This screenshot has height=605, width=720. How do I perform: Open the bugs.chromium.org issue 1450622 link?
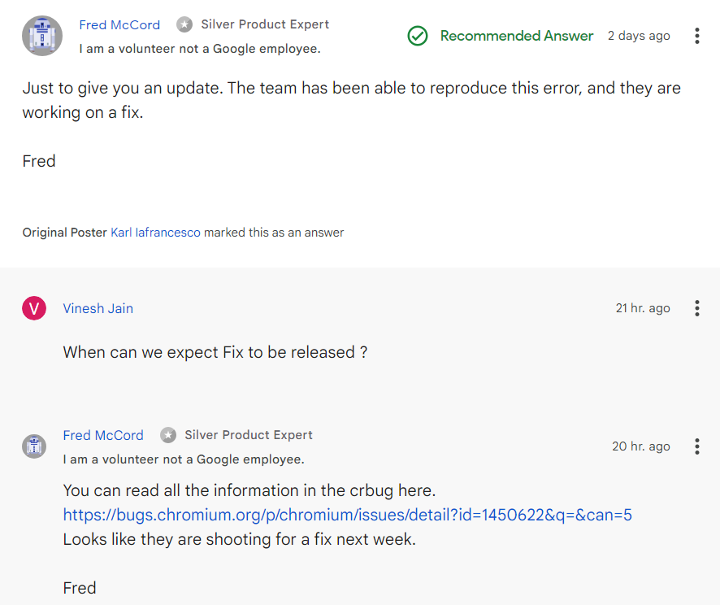(x=348, y=515)
